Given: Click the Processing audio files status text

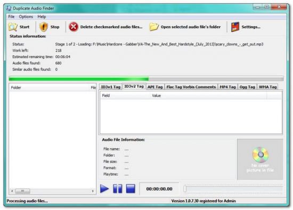Looking at the screenshot, I should 27,201.
